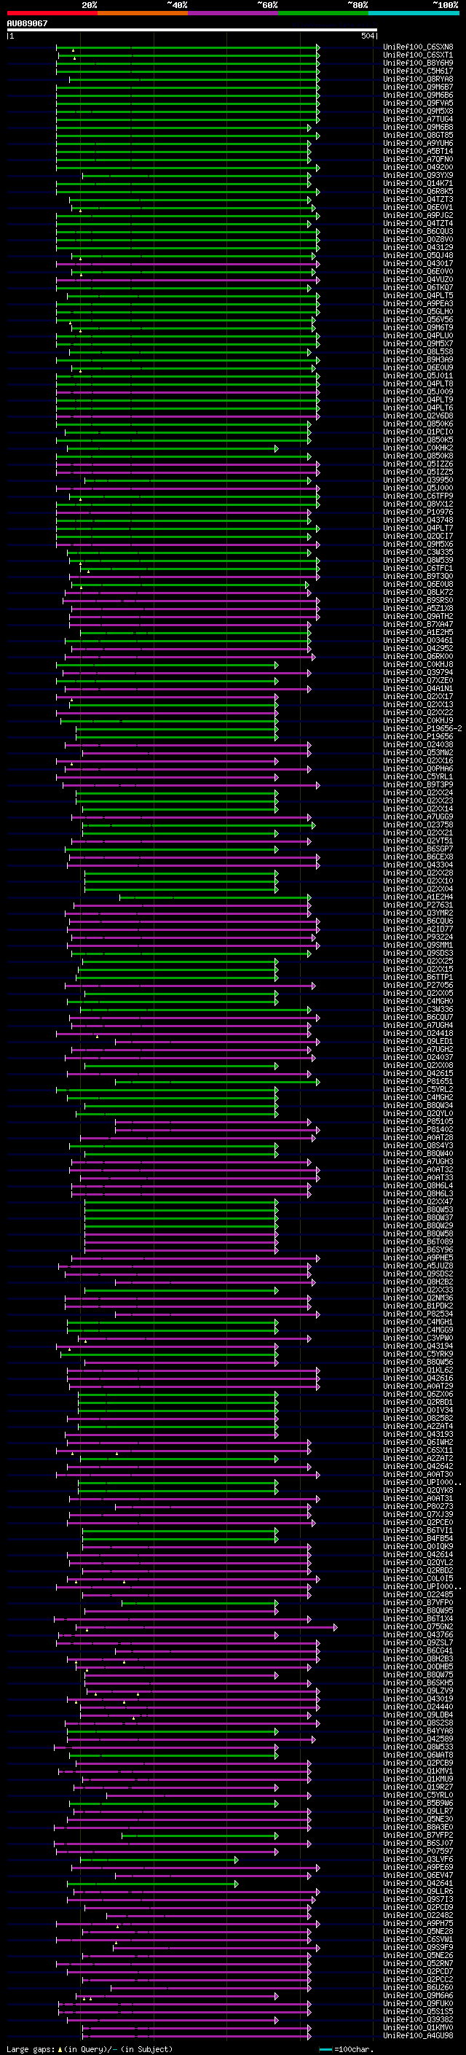
Task: Select hit label UniRef100_Q0PHA6
Action: click(418, 769)
